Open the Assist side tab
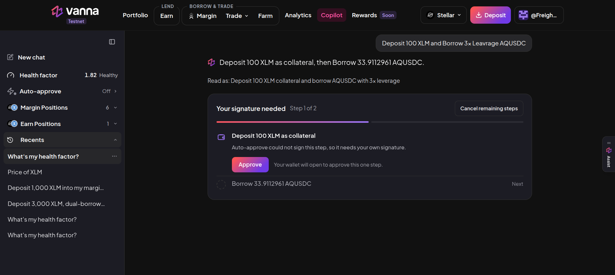Image resolution: width=615 pixels, height=275 pixels. click(609, 154)
